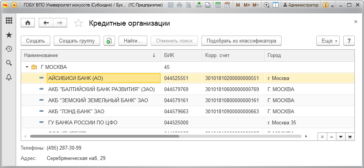Open the info help icon
The image size is (364, 168).
(x=326, y=5)
